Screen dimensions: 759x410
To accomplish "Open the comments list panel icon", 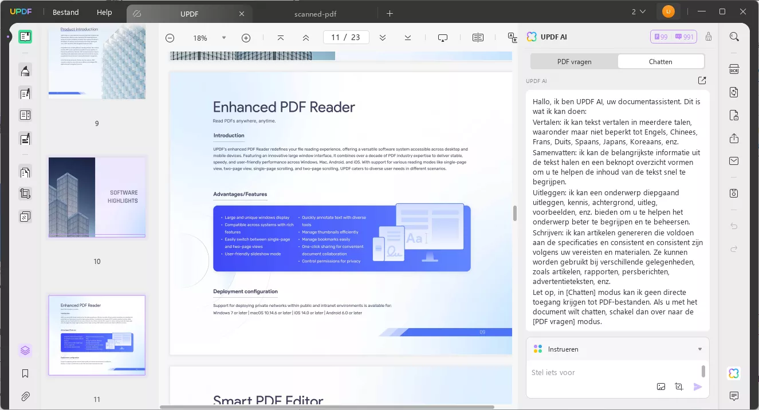I will tap(734, 396).
